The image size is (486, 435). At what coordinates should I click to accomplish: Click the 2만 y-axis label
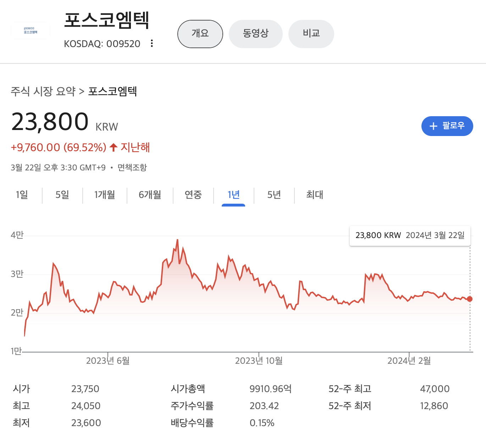[17, 312]
